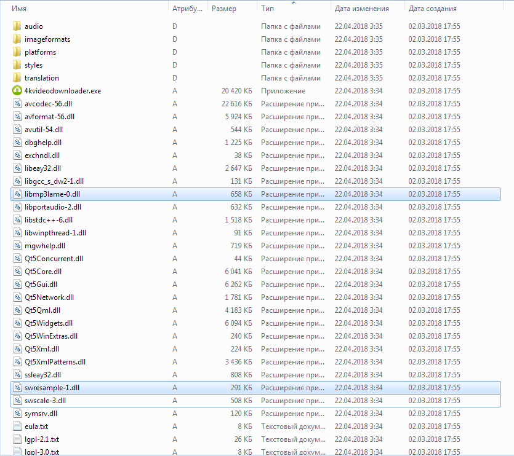Sort files by the Размер column header
The width and height of the screenshot is (514, 456).
coord(224,9)
